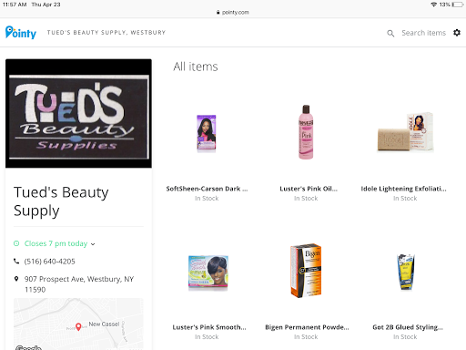
Task: Select Luster's Pink Smooth item title
Action: (x=209, y=327)
